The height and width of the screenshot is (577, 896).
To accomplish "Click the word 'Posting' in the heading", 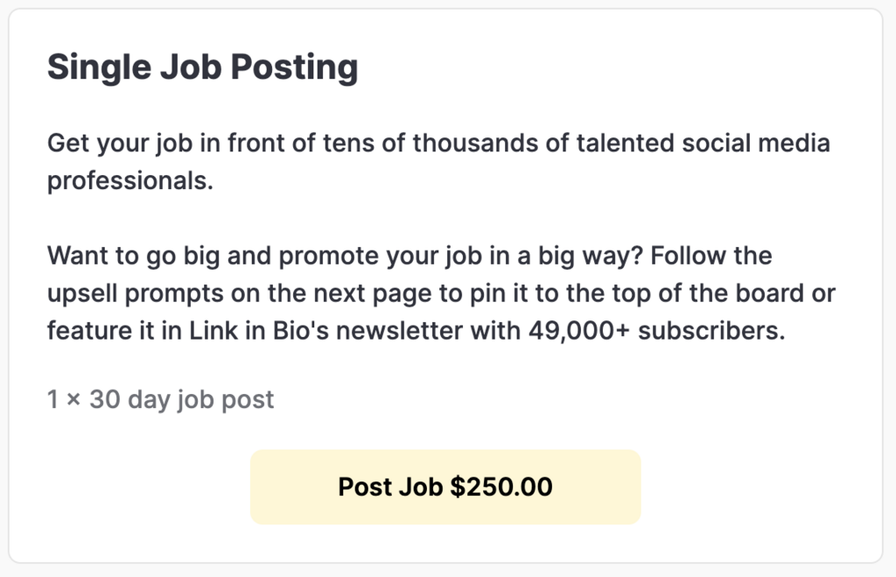I will coord(294,67).
